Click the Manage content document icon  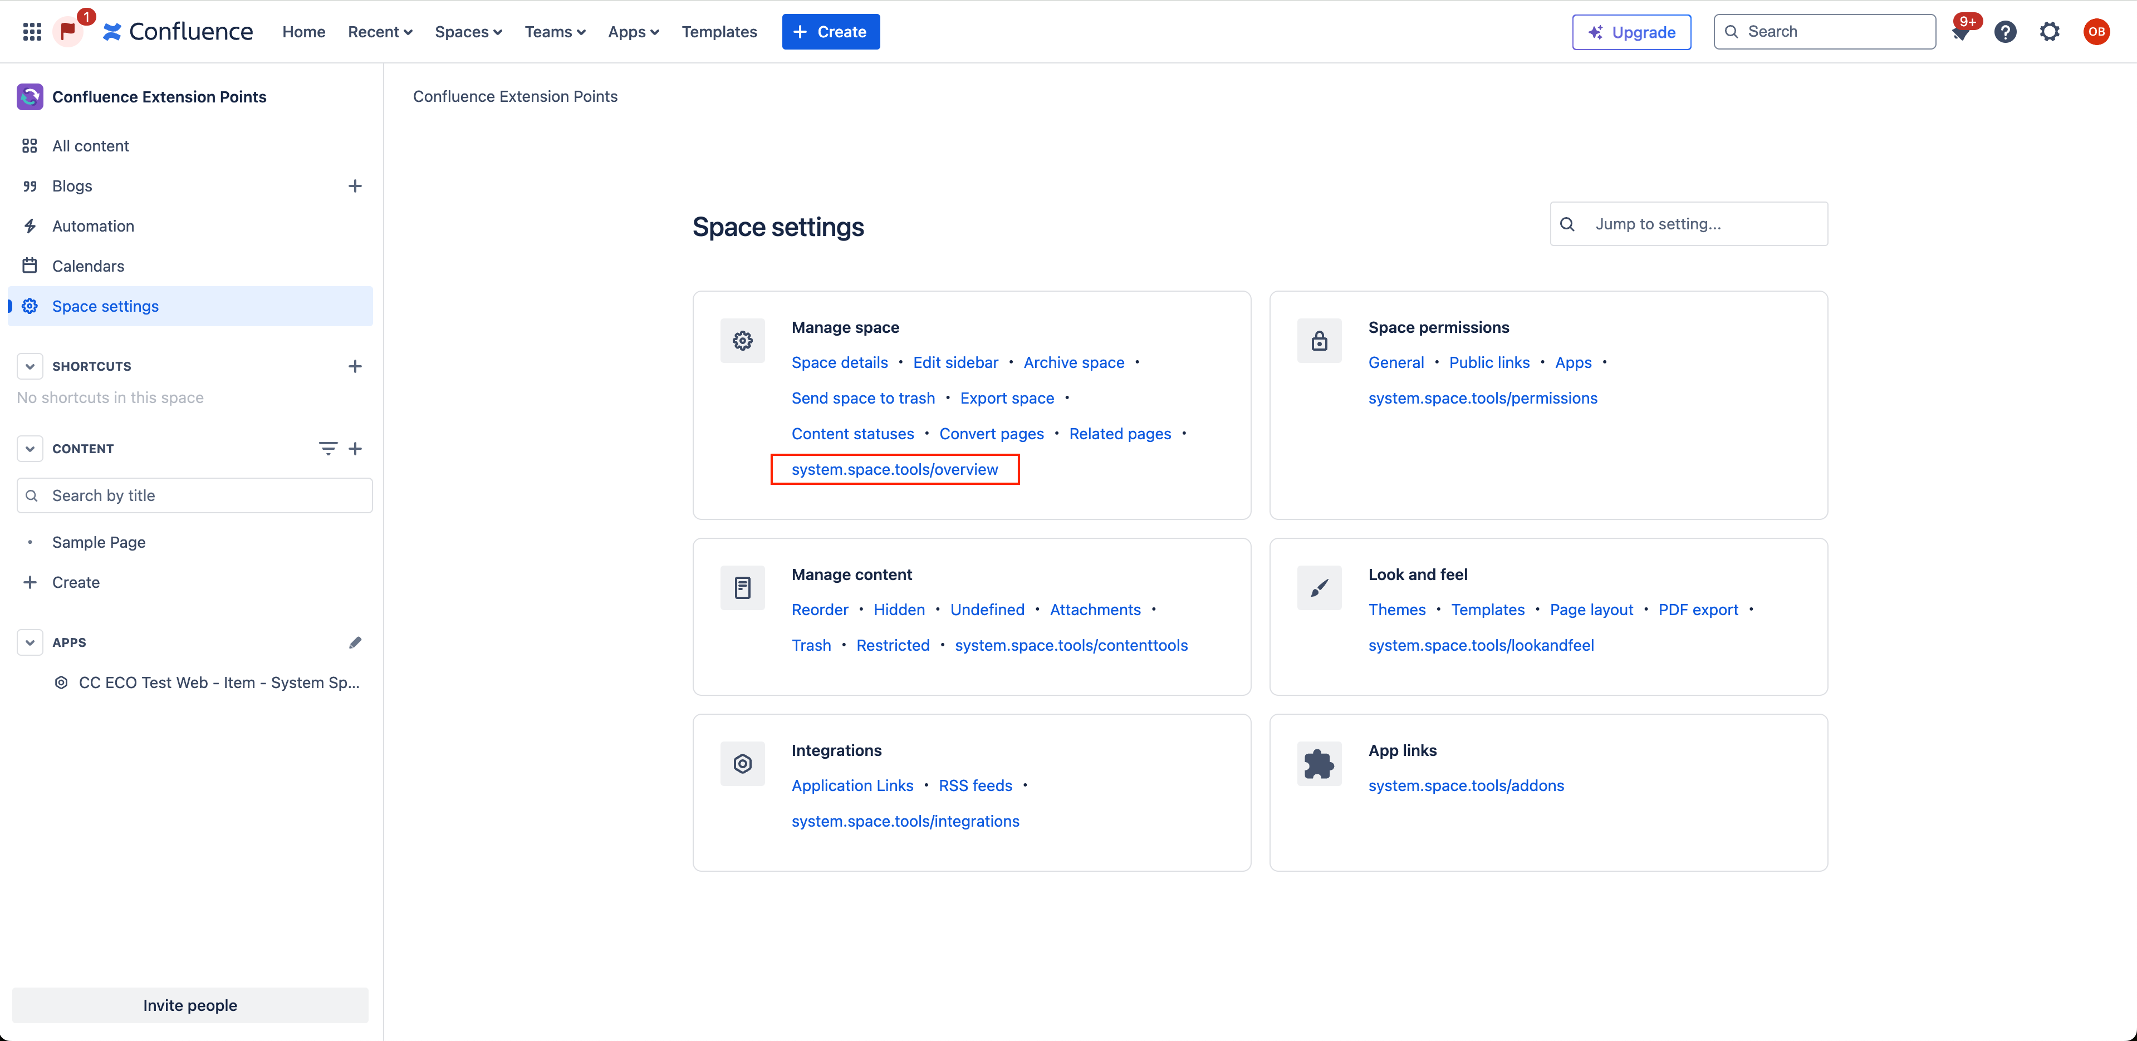(x=742, y=587)
